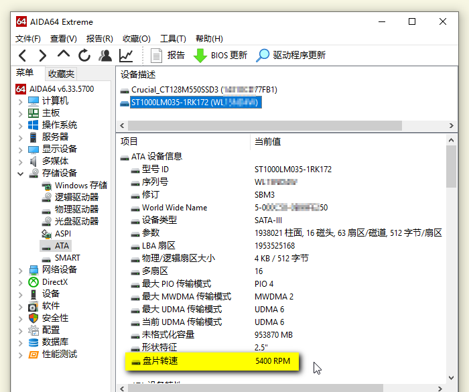Click the report document icon
Viewport: 469px width, 392px height.
pyautogui.click(x=156, y=56)
